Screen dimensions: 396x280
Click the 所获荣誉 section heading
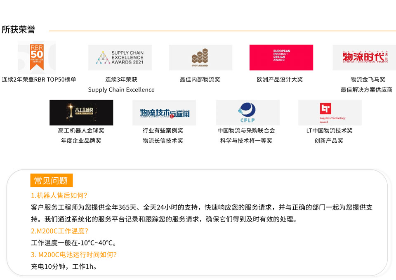(x=19, y=30)
